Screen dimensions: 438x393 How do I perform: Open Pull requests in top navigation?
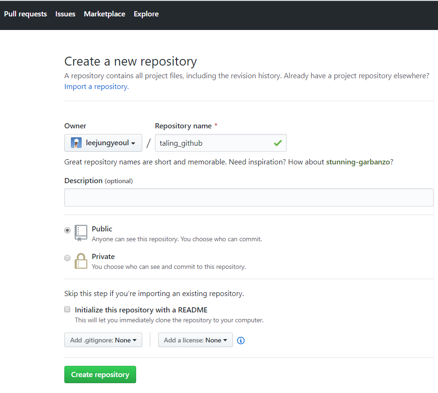click(x=25, y=14)
